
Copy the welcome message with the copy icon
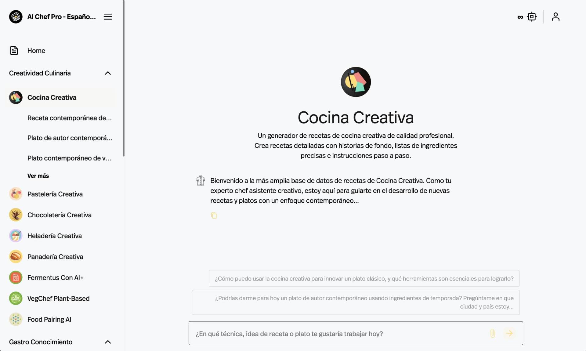coord(214,215)
